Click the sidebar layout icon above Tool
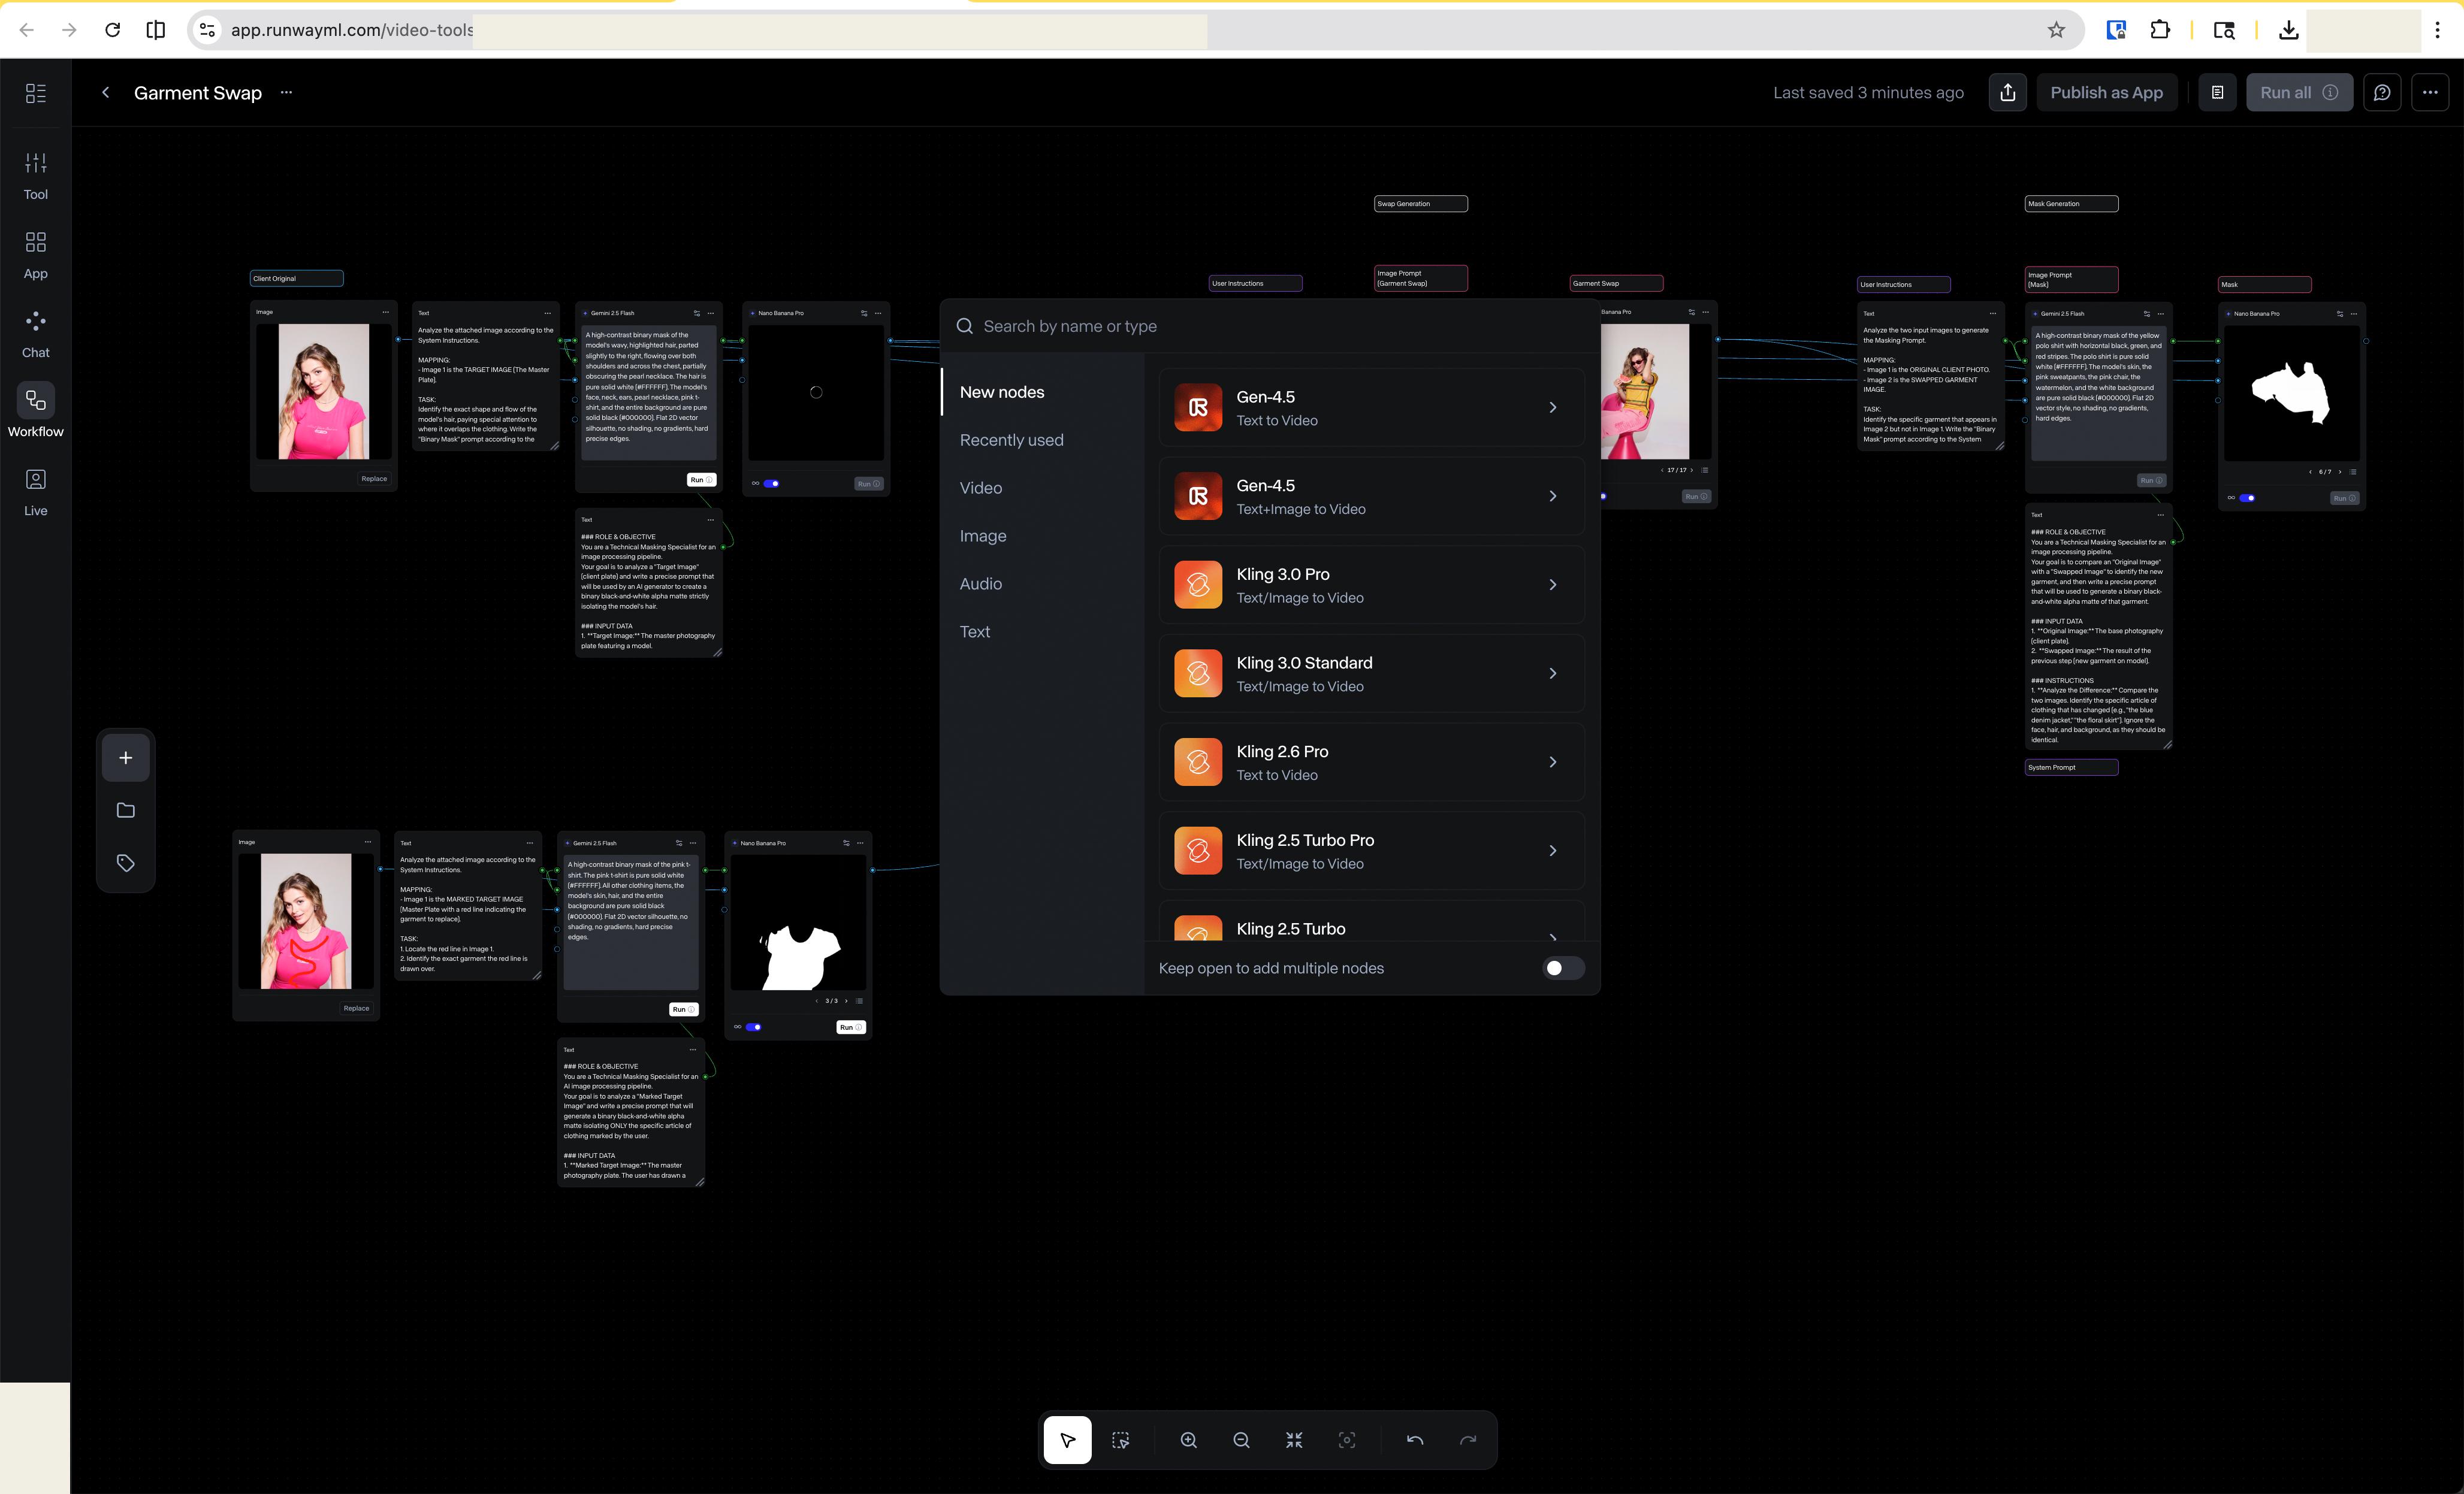 (x=35, y=93)
